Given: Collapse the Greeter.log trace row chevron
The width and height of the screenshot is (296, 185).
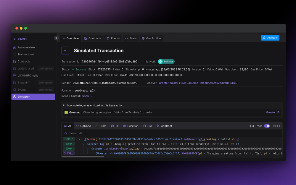Looking at the screenshot, I should point(83,144).
